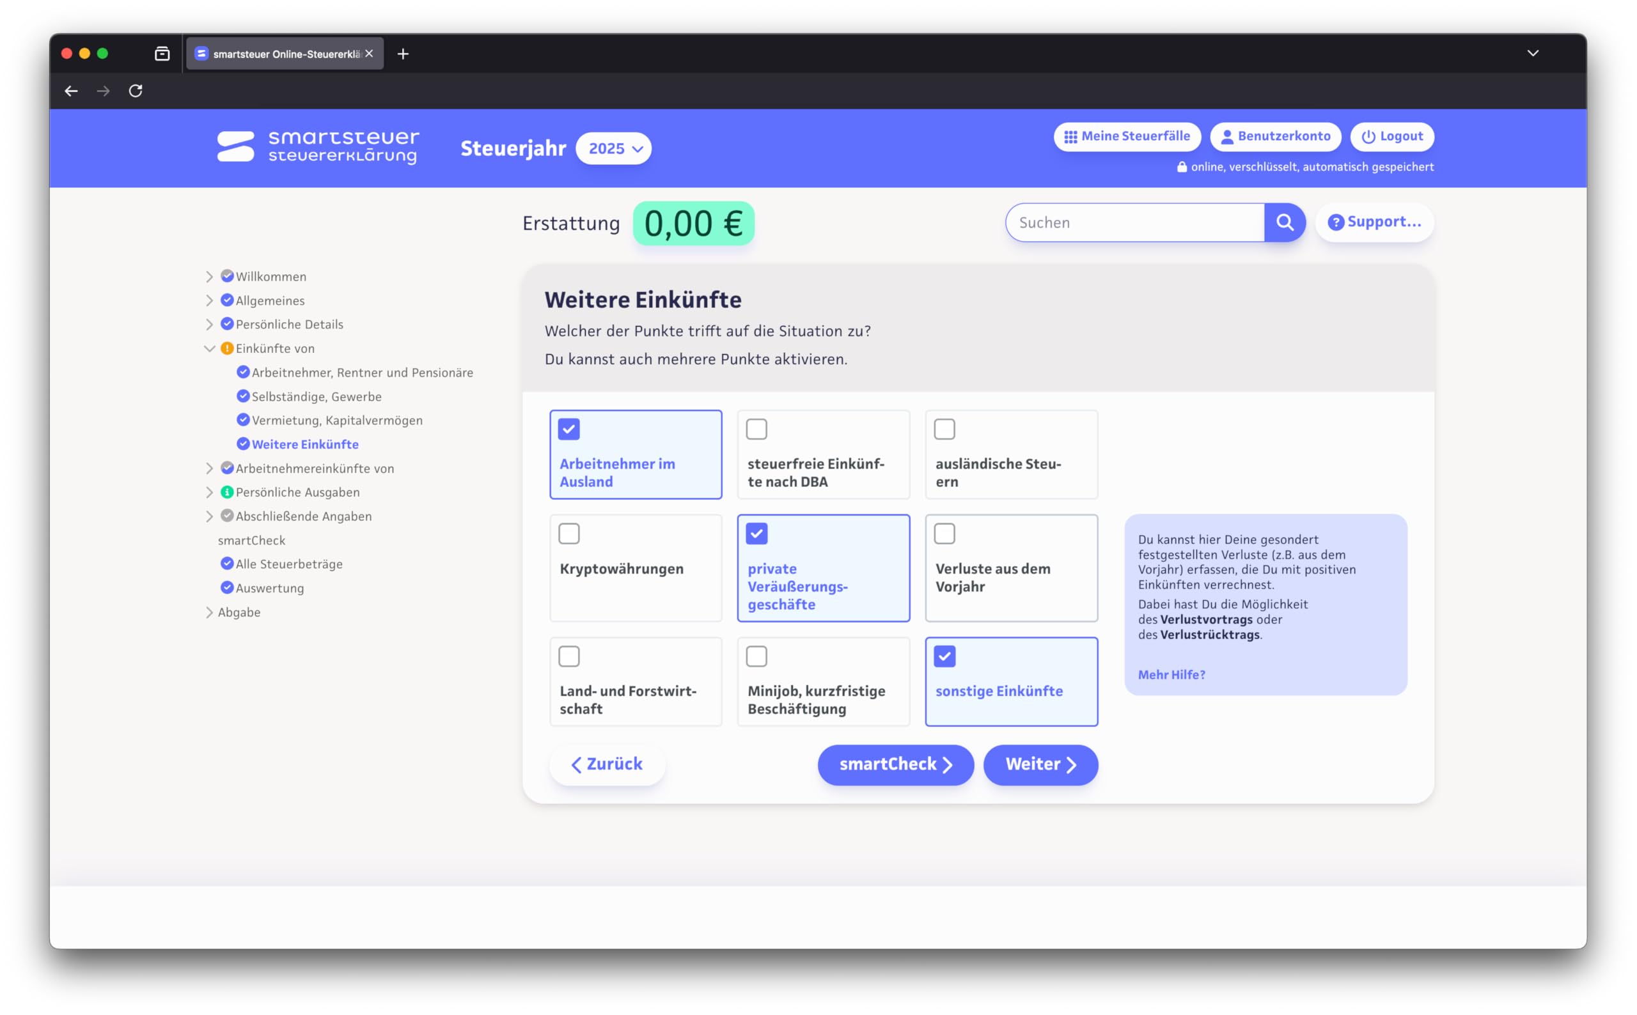Viewport: 1637px width, 1015px height.
Task: Click the lock icon near online, verschlüsselt
Action: point(1182,166)
